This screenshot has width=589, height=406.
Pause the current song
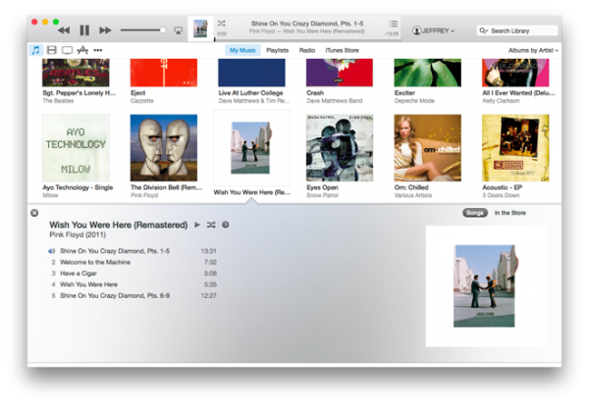(x=84, y=30)
